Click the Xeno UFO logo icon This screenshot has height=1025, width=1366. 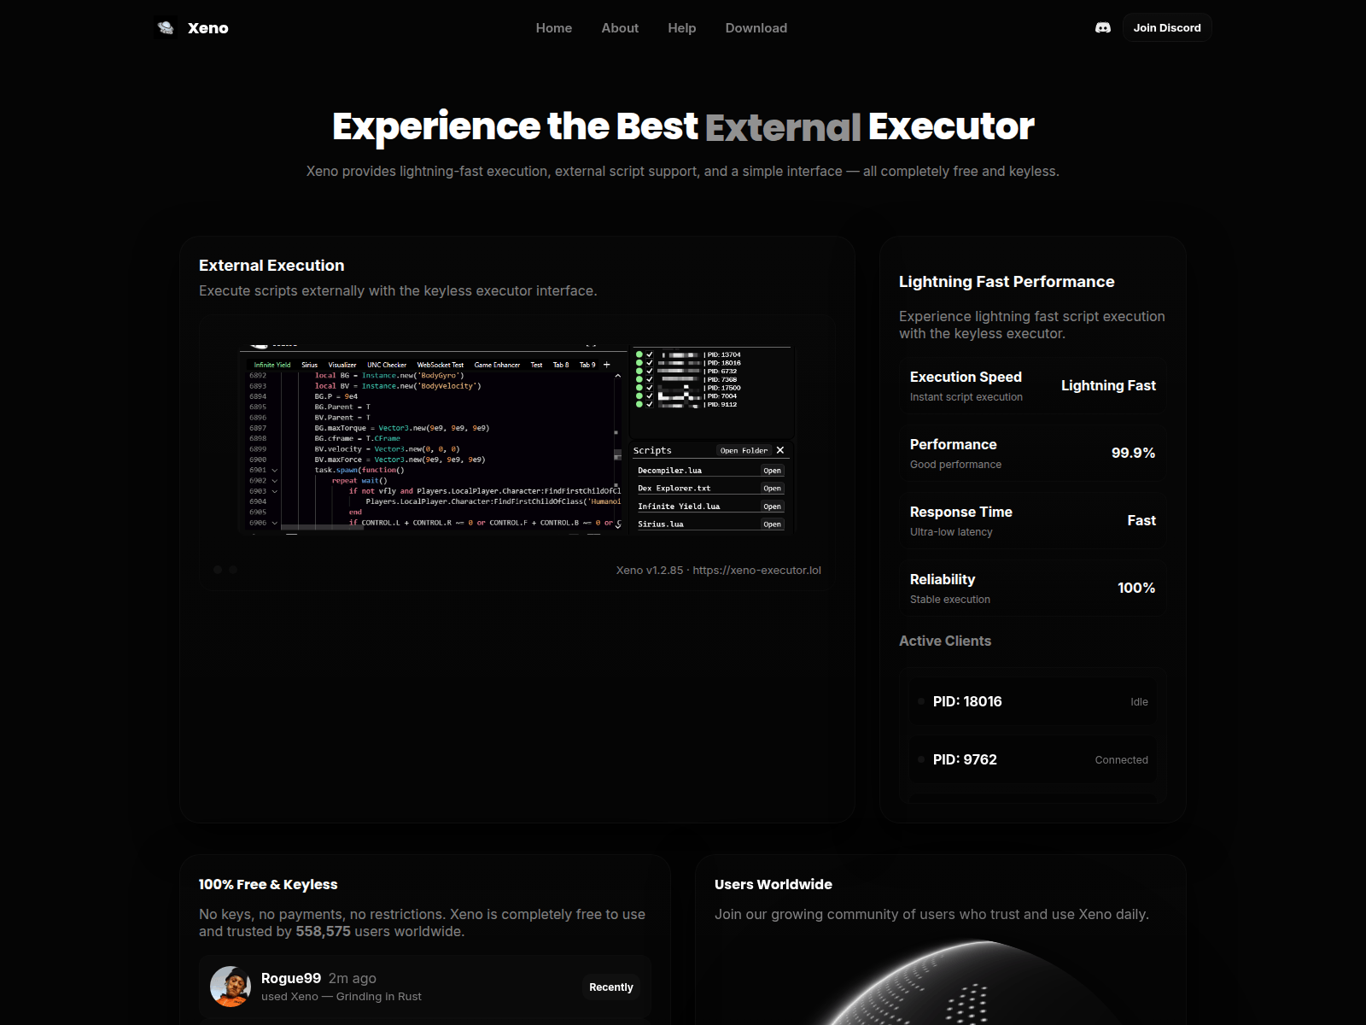(166, 28)
